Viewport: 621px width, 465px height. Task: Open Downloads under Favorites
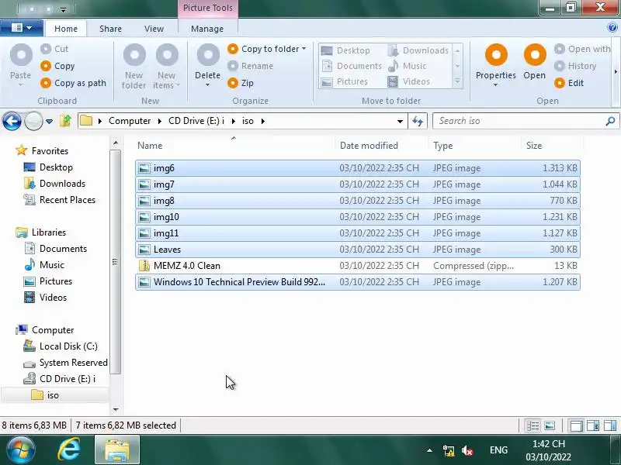(54, 184)
